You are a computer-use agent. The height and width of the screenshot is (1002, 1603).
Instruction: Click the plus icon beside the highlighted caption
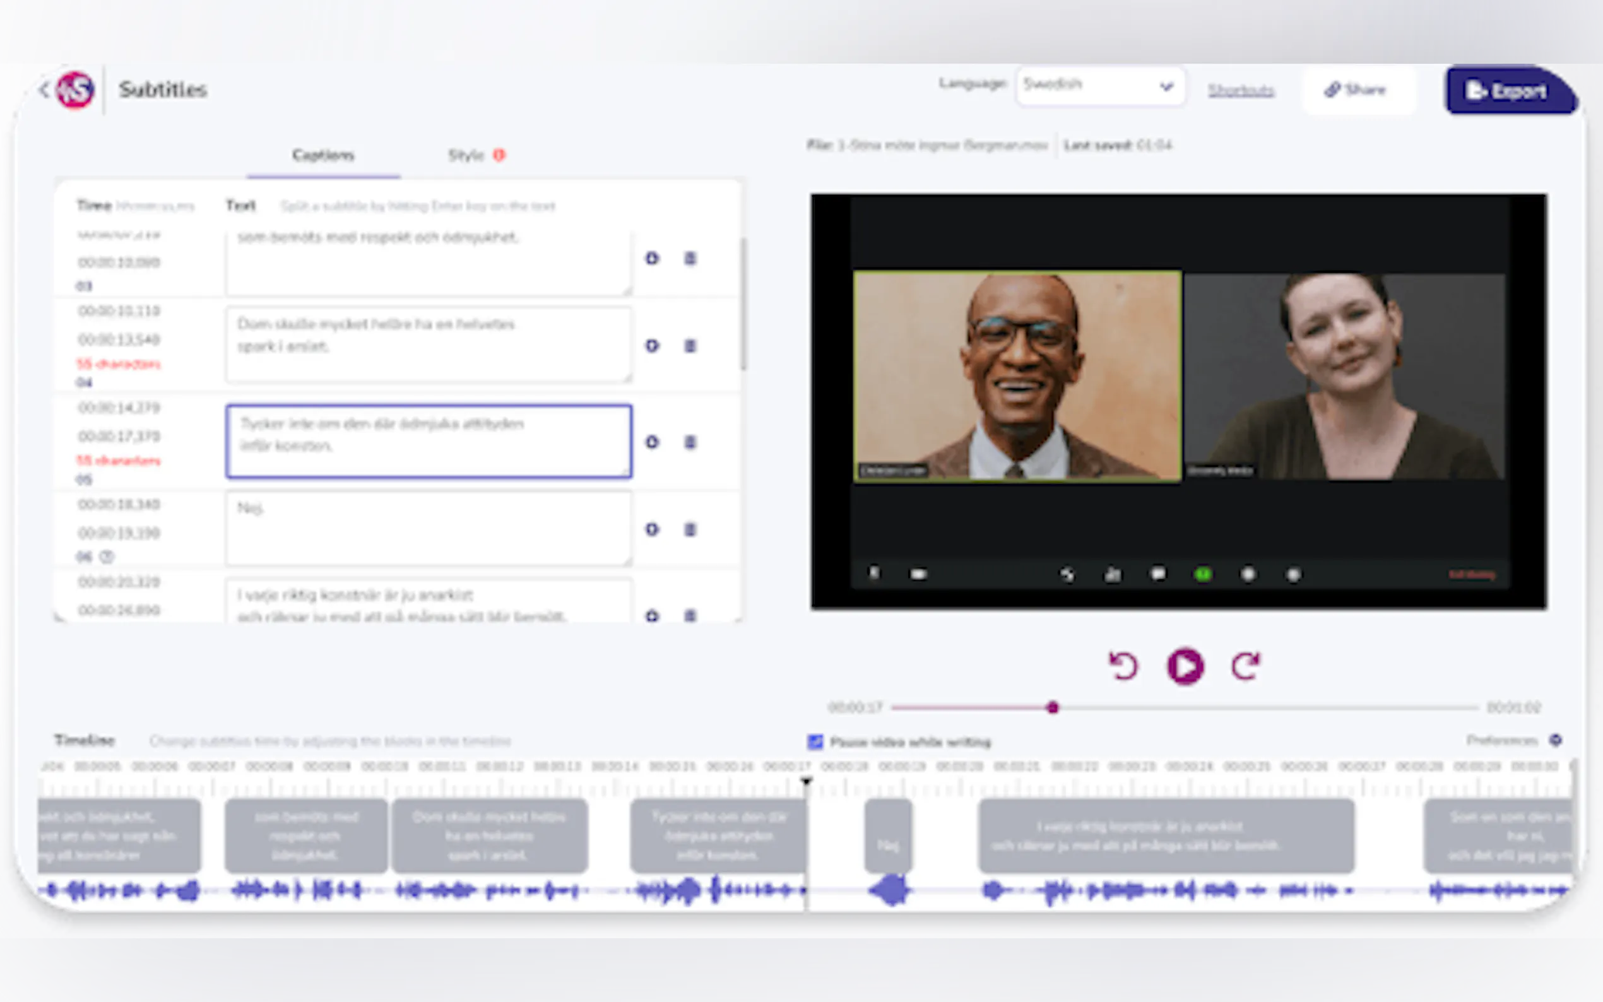click(652, 442)
